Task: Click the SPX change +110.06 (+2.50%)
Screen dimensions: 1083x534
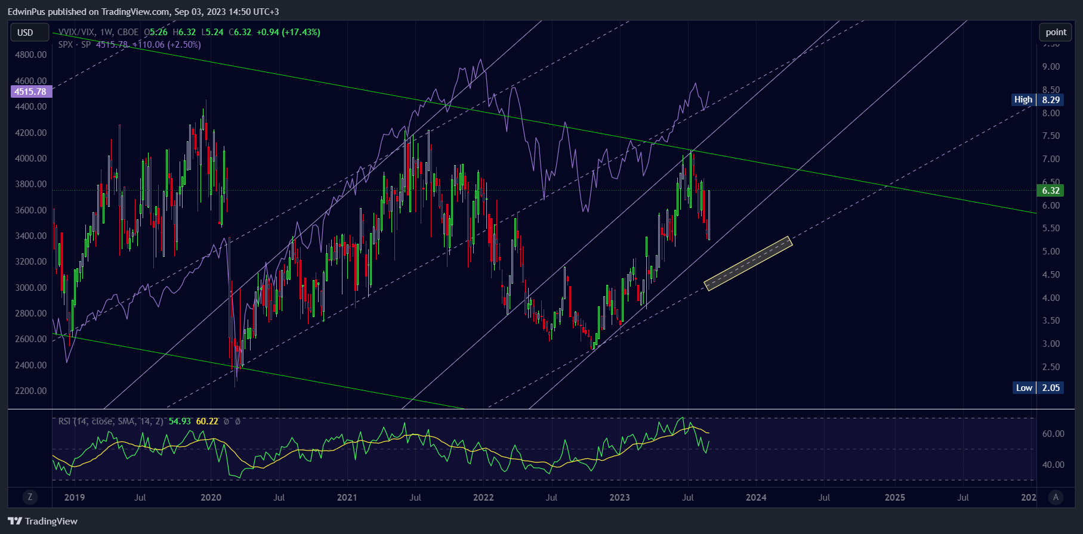Action: point(166,44)
